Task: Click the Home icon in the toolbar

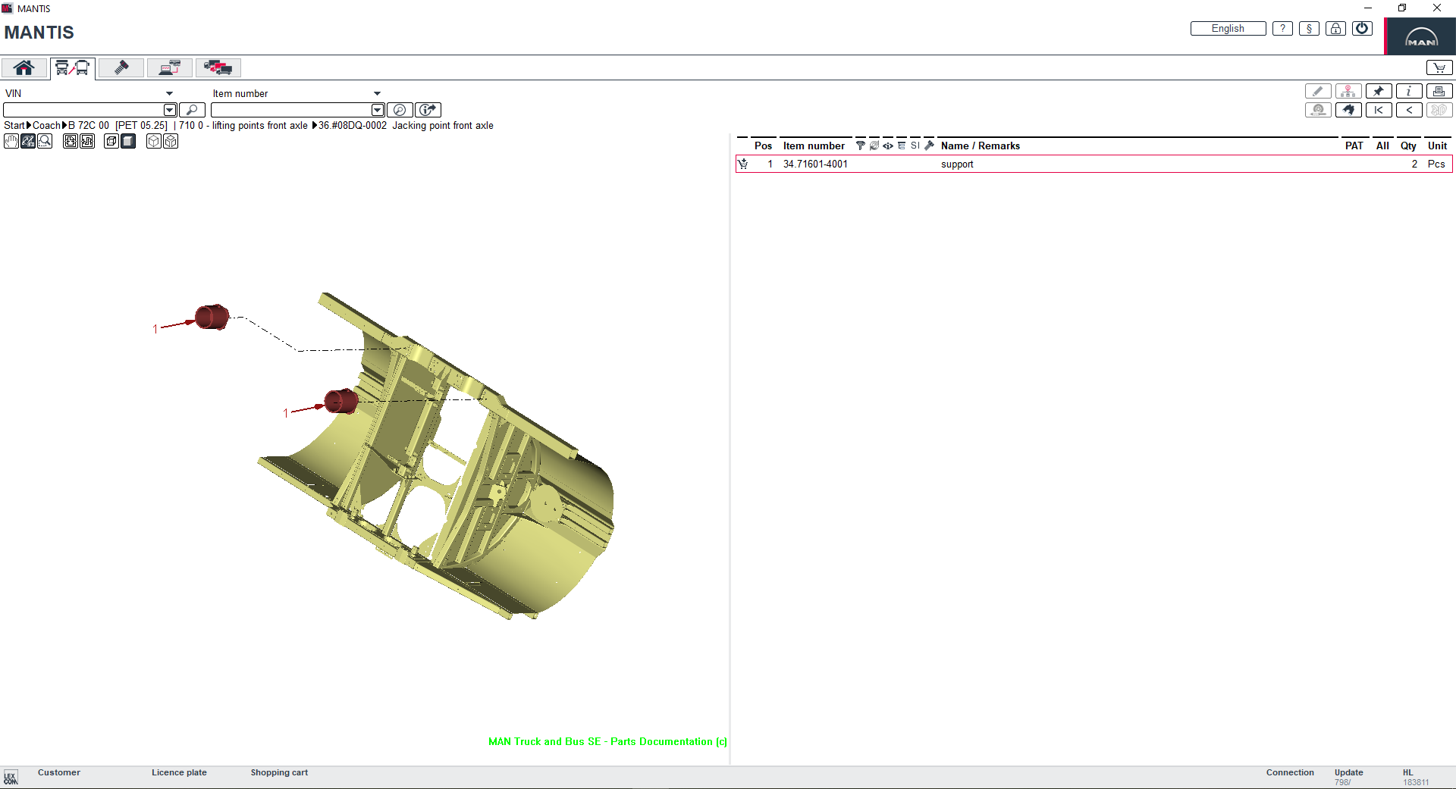Action: point(24,67)
